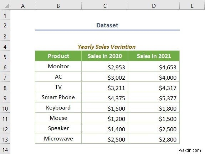205x154 pixels.
Task: Select the Sales in 2021 header cell
Action: (154, 56)
